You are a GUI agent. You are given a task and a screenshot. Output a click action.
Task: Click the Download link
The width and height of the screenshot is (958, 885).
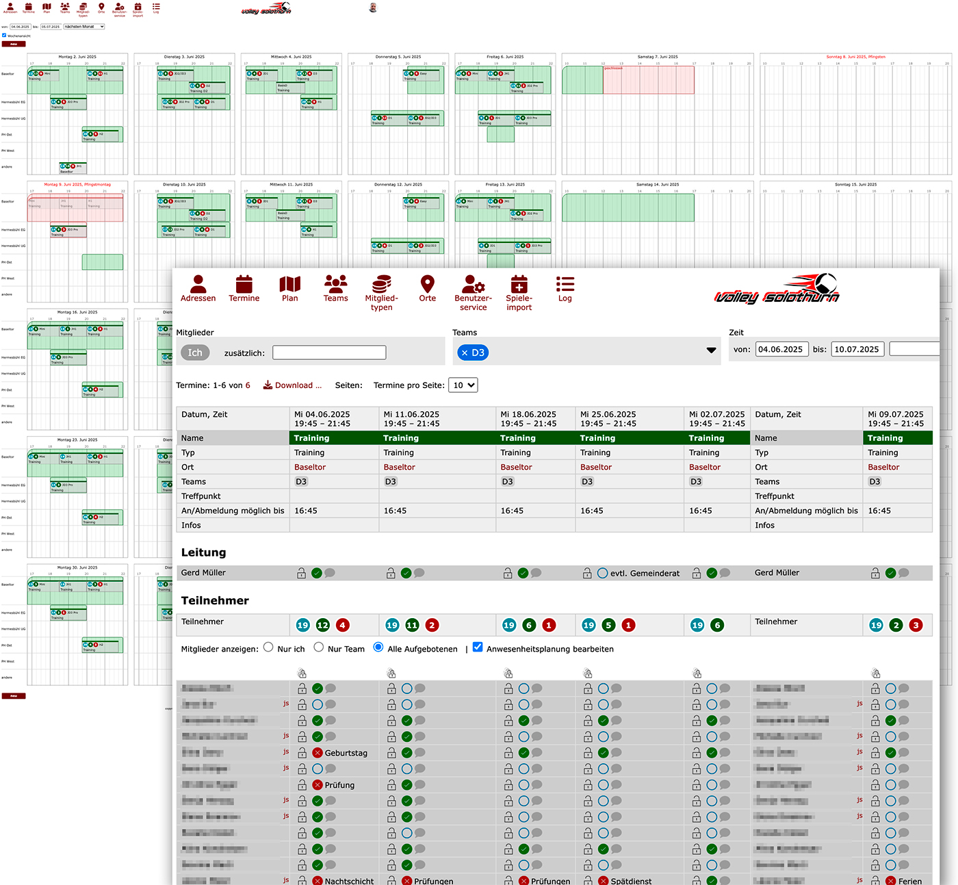[x=293, y=385]
